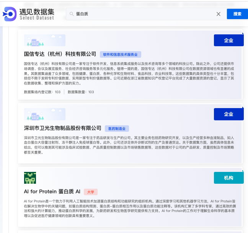Open the 遇见数据集 site title
The height and width of the screenshot is (233, 248).
(x=37, y=12)
